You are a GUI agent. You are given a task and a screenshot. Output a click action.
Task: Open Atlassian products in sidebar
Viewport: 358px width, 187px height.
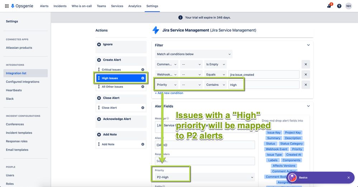pos(19,48)
